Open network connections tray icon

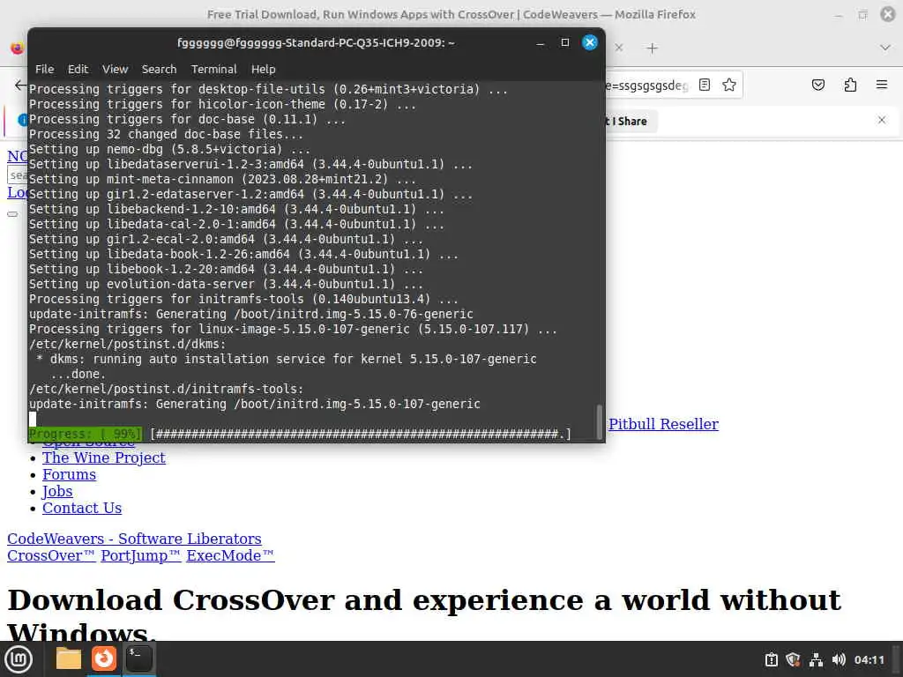tap(816, 659)
